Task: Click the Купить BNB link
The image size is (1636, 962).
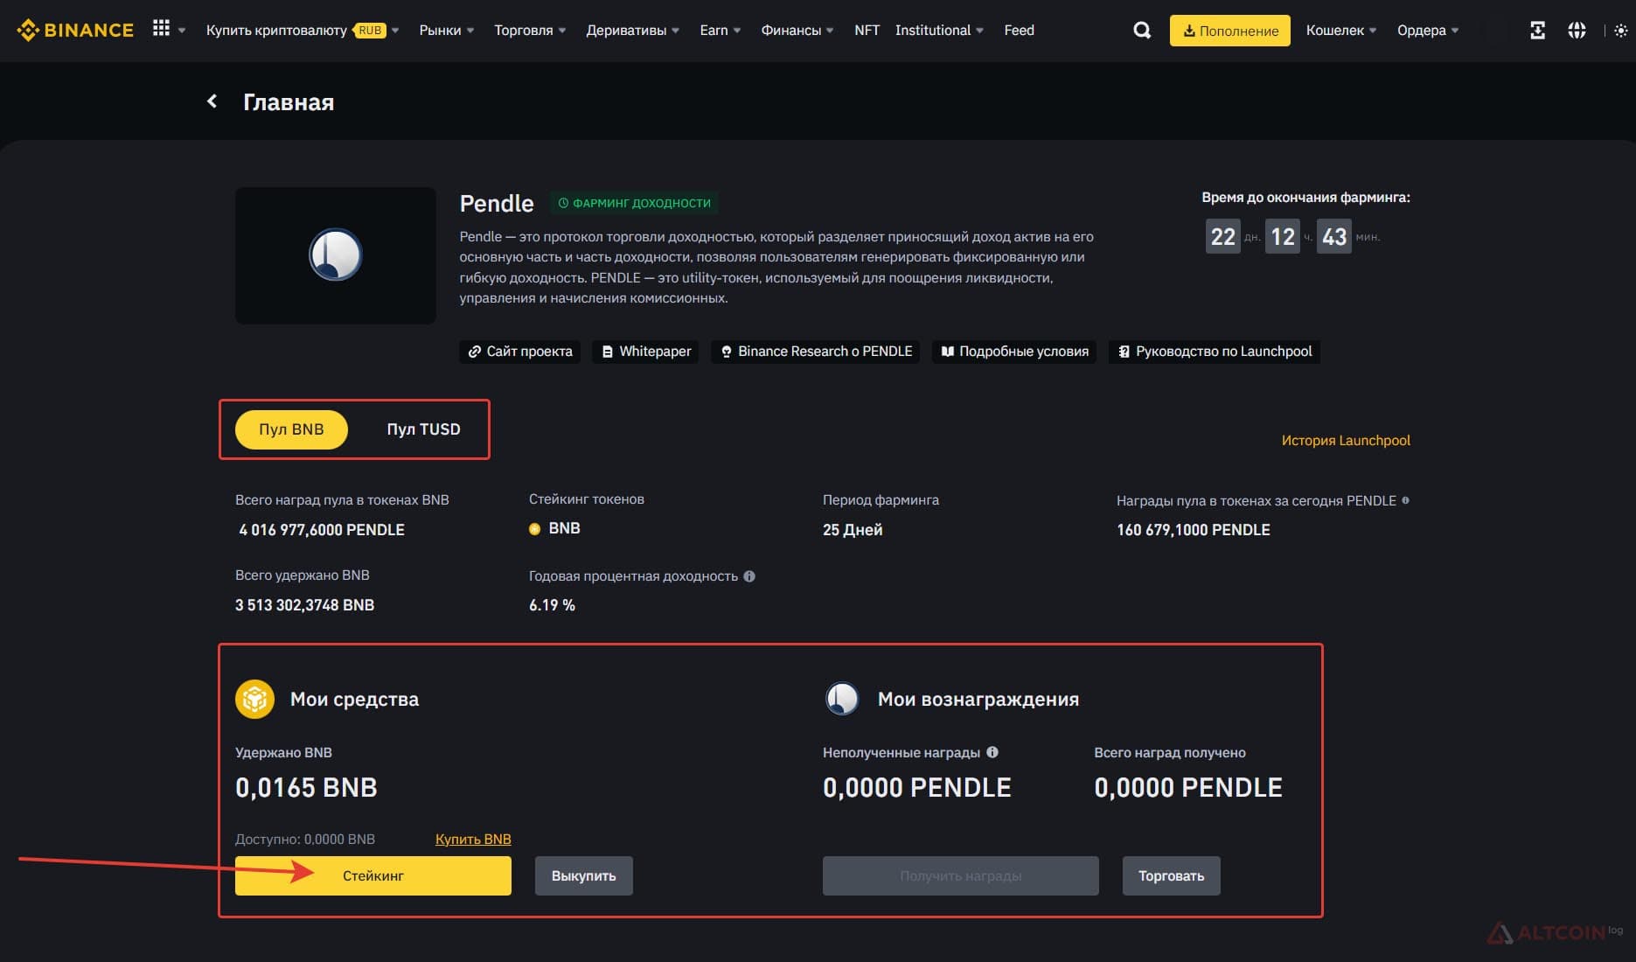Action: tap(473, 840)
